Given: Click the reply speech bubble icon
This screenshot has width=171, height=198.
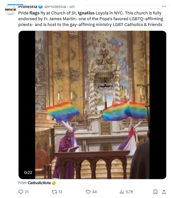Looking at the screenshot, I should 21,192.
